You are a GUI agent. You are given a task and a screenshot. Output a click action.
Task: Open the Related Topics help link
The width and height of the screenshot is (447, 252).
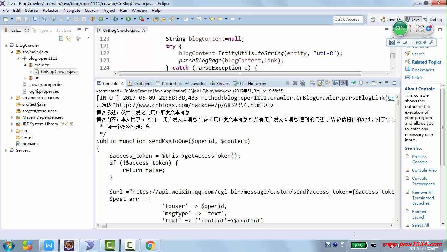426,62
